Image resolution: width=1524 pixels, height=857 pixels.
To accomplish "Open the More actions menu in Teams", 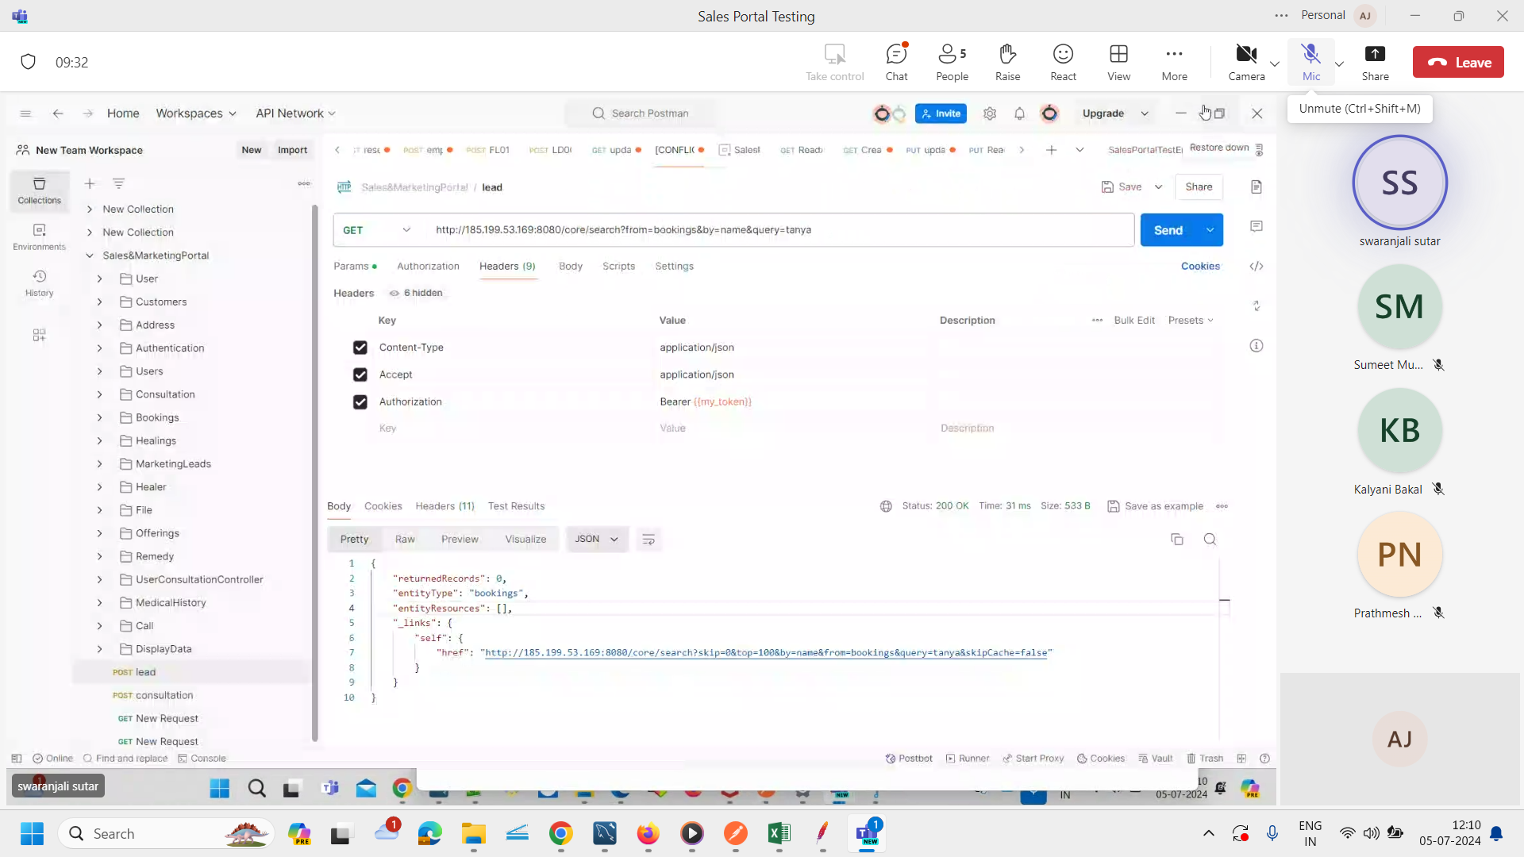I will tap(1174, 62).
